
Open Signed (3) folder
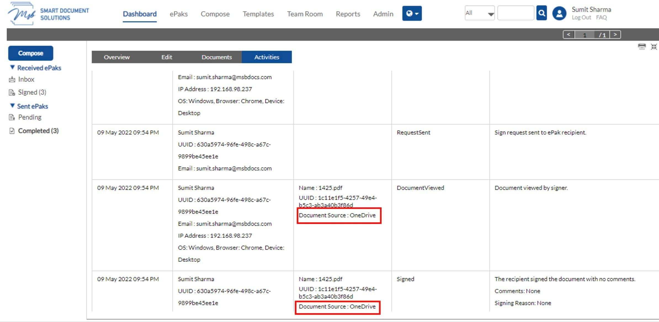pyautogui.click(x=32, y=92)
